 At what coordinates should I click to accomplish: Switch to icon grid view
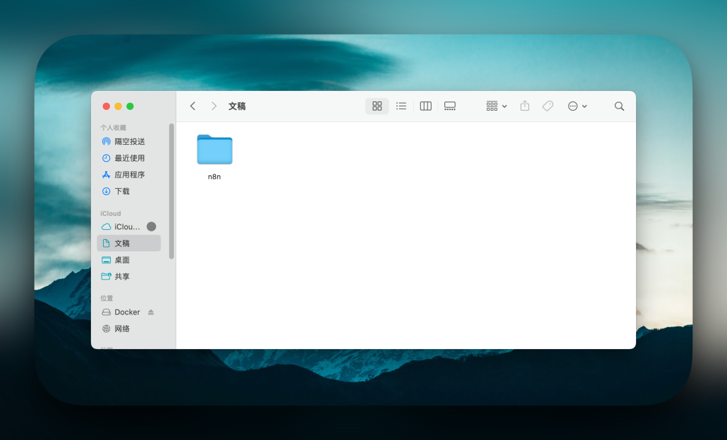[x=377, y=106]
